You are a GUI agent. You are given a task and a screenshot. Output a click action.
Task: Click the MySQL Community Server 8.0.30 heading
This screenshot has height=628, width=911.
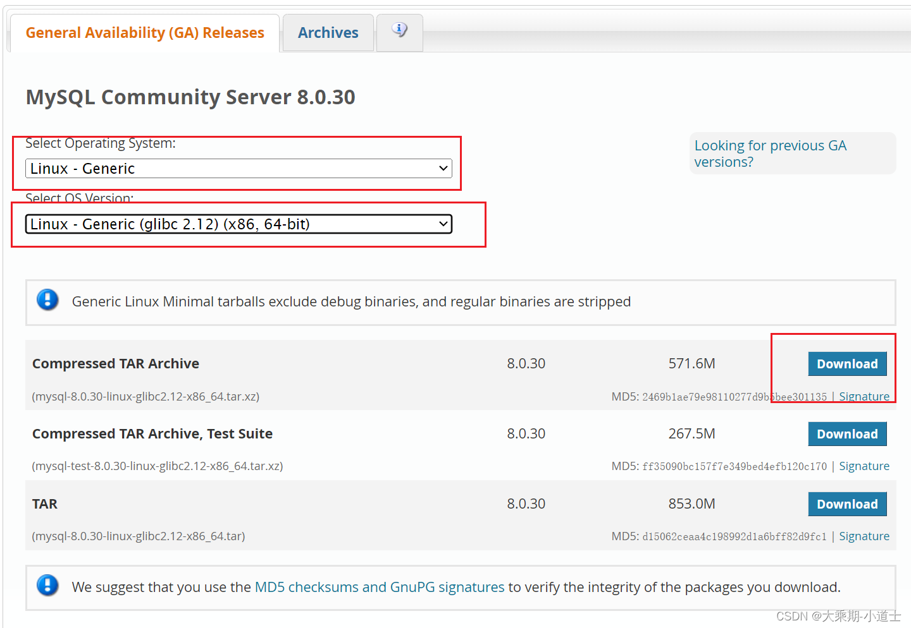point(190,97)
